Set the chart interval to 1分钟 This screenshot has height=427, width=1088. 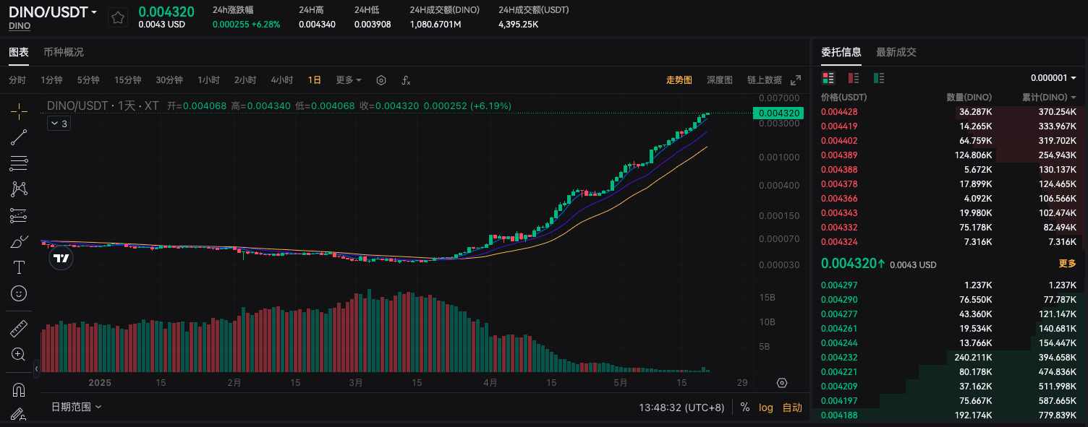click(x=51, y=80)
